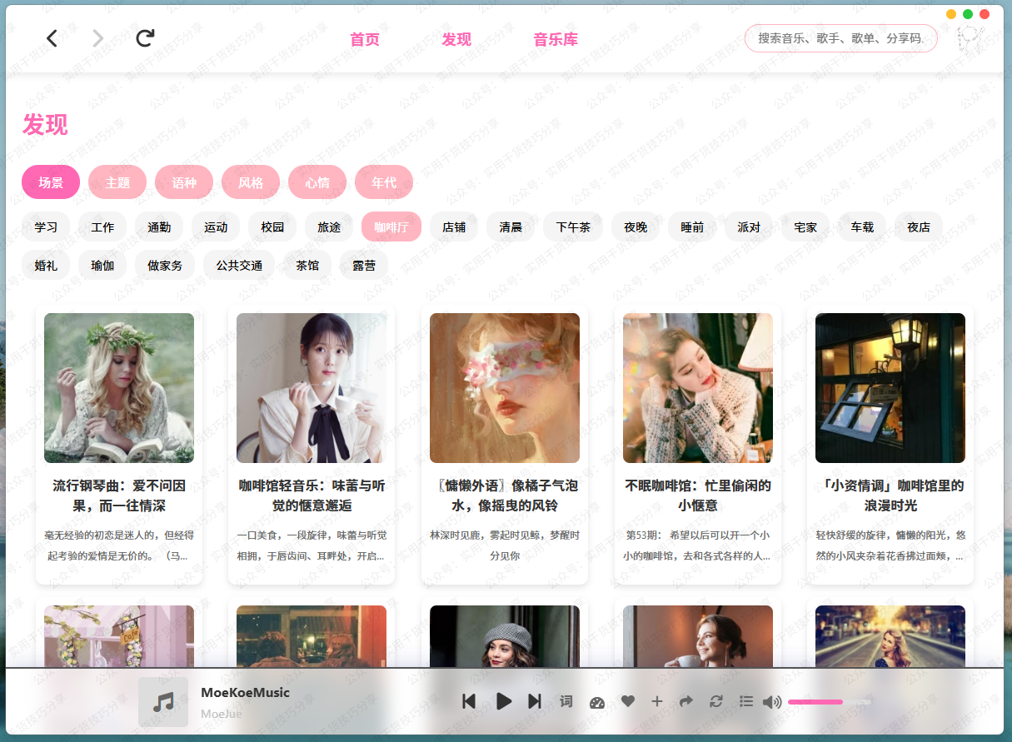This screenshot has height=742, width=1012.
Task: Play the current track
Action: pyautogui.click(x=504, y=701)
